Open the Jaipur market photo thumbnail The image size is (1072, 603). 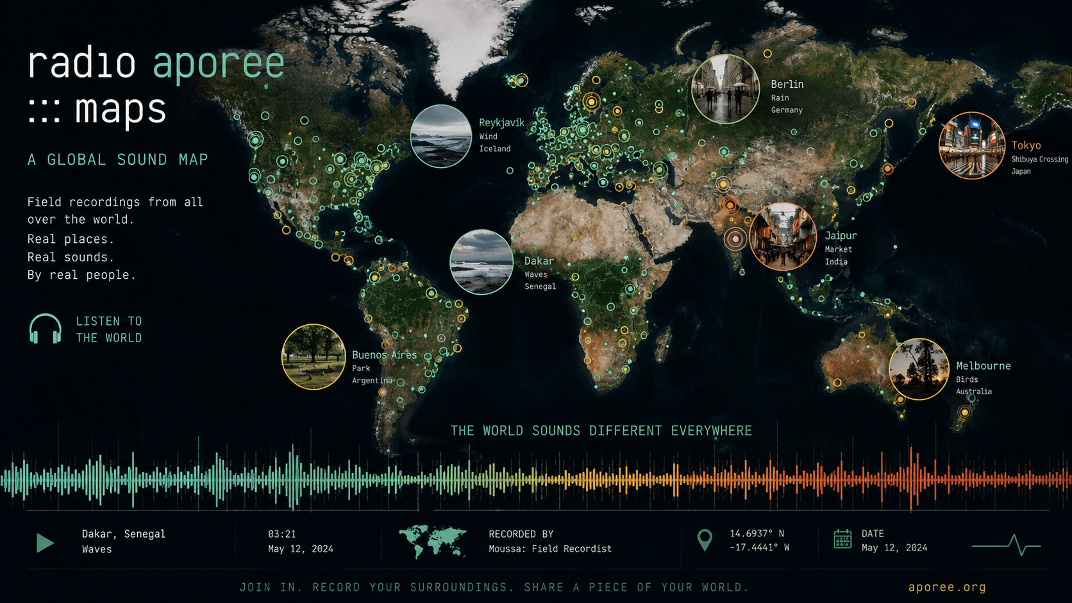(x=782, y=236)
